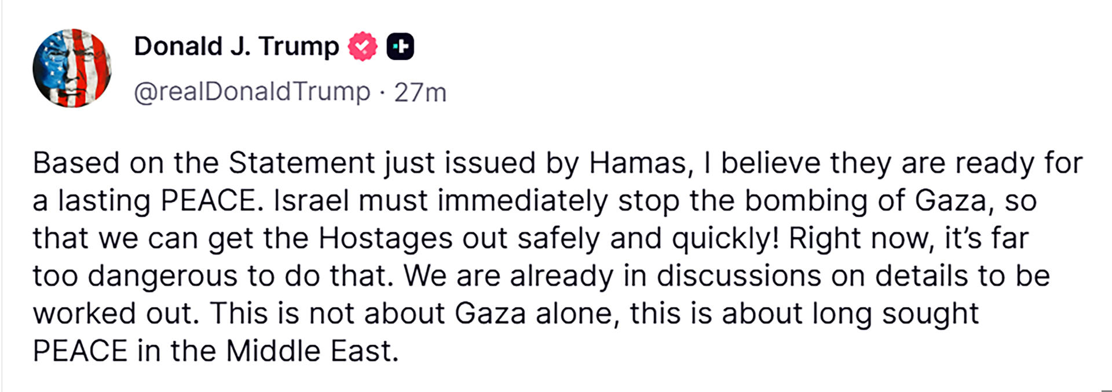Click the word "Statement" in the post
The height and width of the screenshot is (392, 1112).
(302, 164)
